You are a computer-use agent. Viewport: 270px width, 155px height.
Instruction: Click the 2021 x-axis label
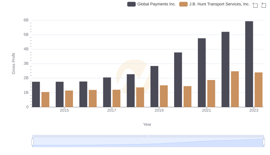click(x=206, y=110)
